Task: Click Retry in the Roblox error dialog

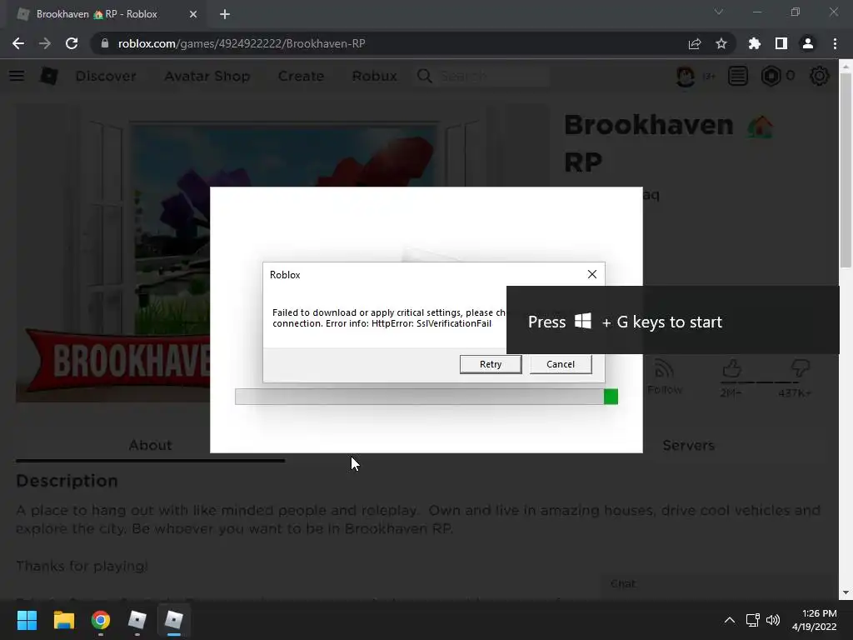Action: (490, 364)
